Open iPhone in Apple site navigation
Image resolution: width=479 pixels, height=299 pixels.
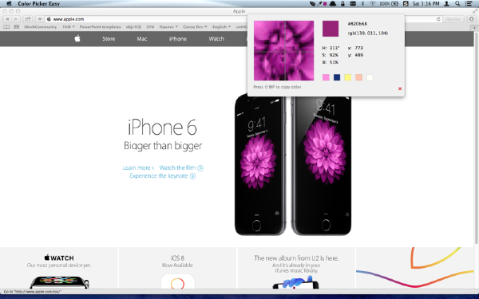tap(178, 39)
